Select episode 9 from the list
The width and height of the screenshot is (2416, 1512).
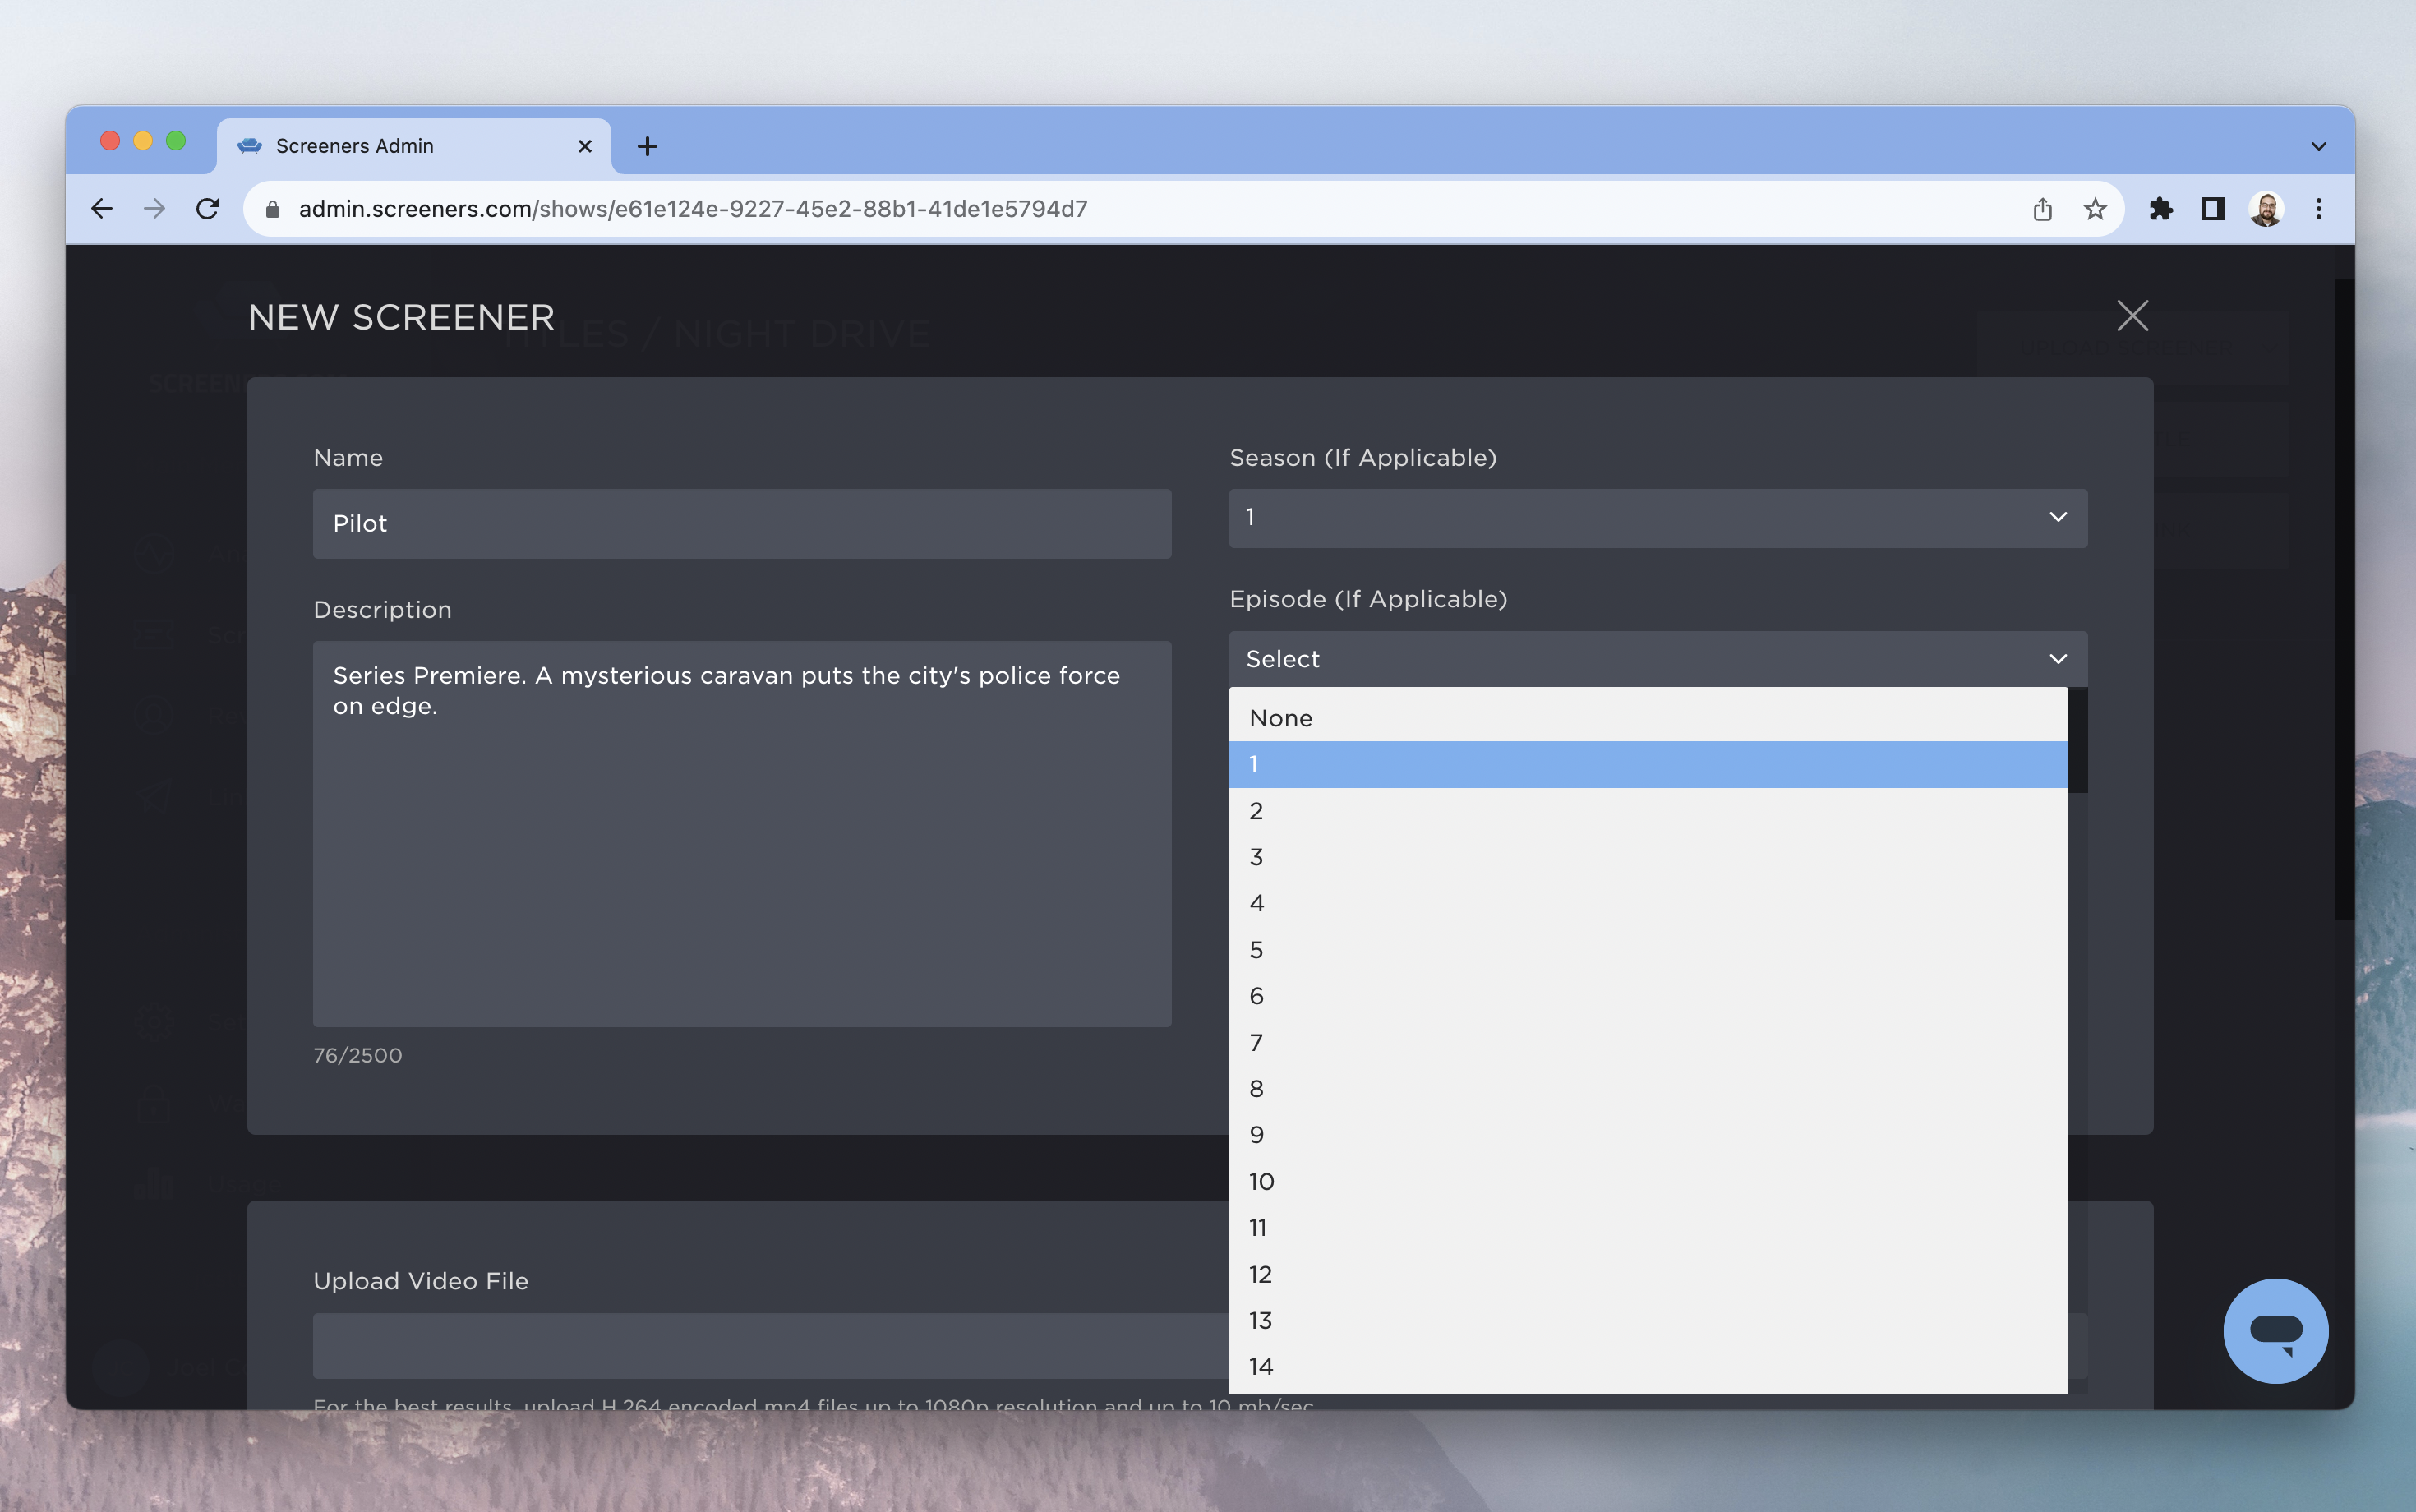pyautogui.click(x=1647, y=1135)
